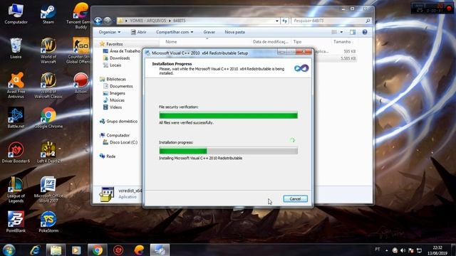Sort by Data de modificação column
The height and width of the screenshot is (256, 456).
(x=271, y=42)
